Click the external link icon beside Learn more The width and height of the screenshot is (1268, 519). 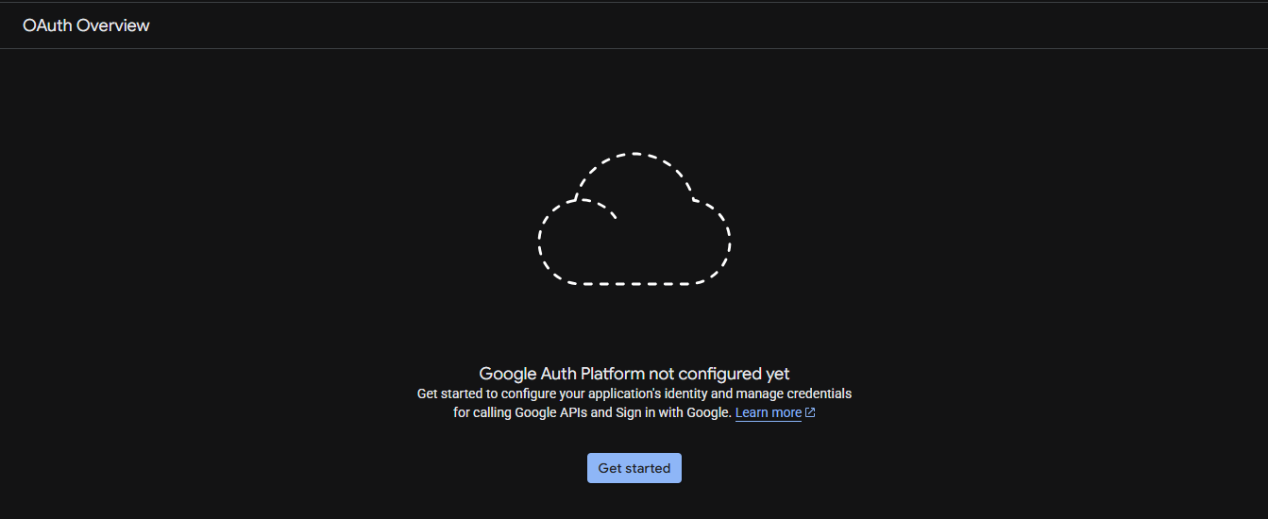click(x=810, y=412)
